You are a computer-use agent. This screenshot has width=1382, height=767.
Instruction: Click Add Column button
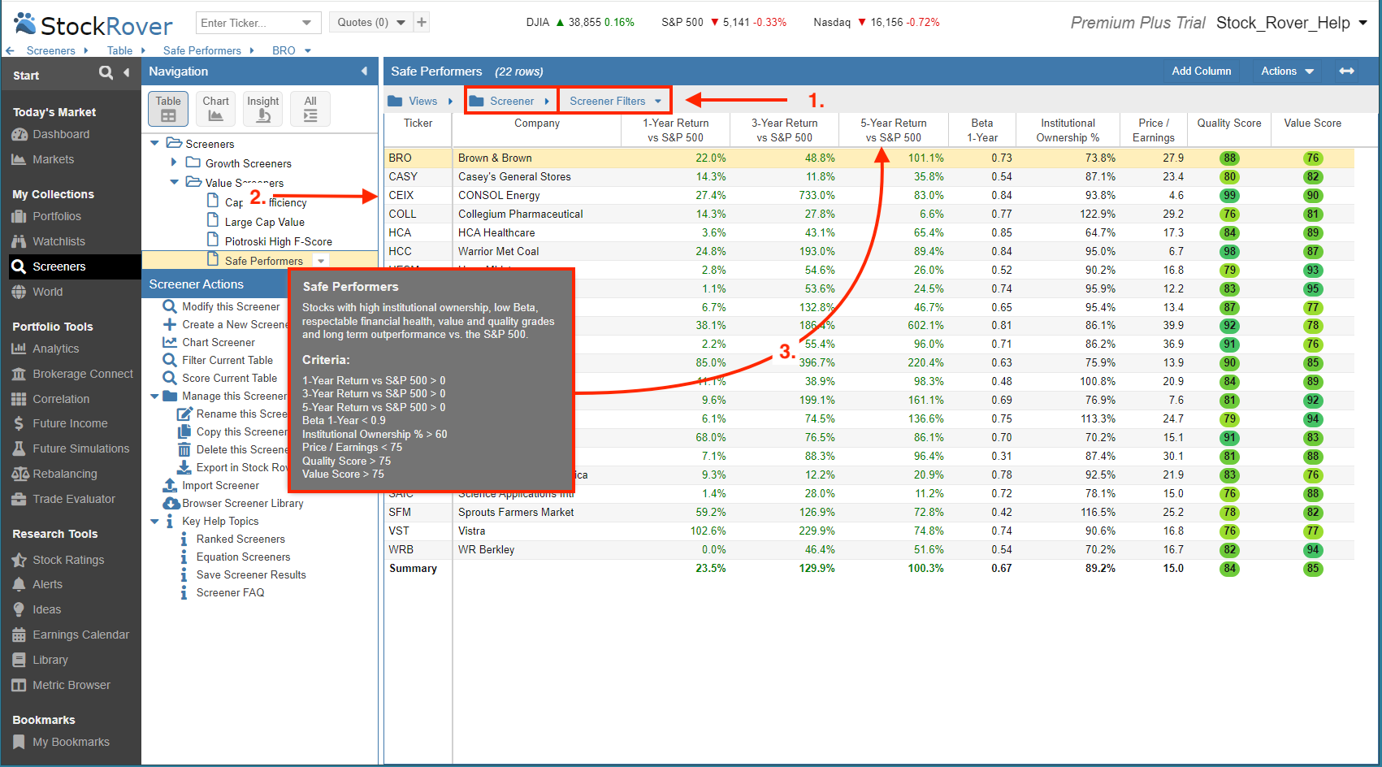(x=1201, y=71)
